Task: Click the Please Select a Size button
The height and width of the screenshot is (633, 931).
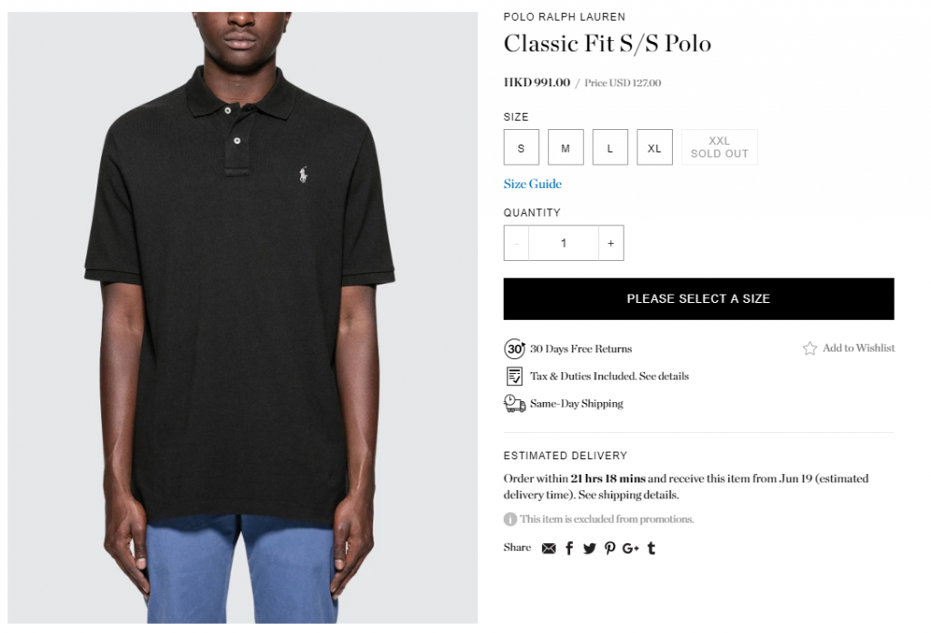Action: (x=699, y=298)
